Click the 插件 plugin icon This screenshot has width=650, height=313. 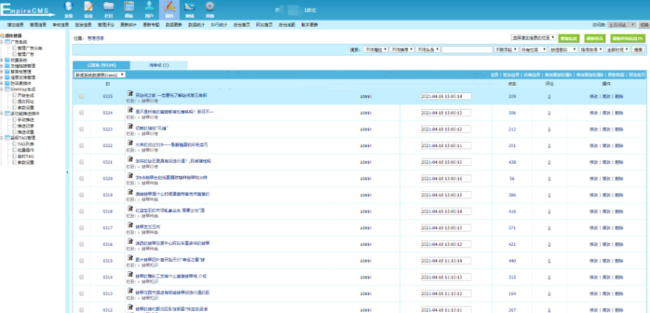tap(169, 7)
